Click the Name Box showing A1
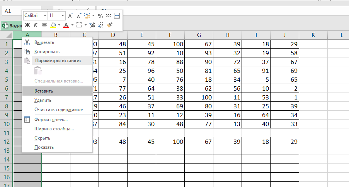This screenshot has height=187, width=349. click(x=19, y=11)
